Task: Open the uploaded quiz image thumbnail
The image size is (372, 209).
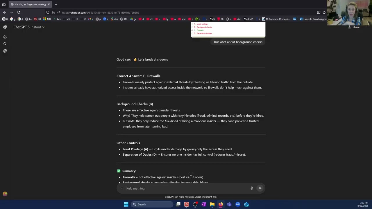Action: (x=228, y=30)
